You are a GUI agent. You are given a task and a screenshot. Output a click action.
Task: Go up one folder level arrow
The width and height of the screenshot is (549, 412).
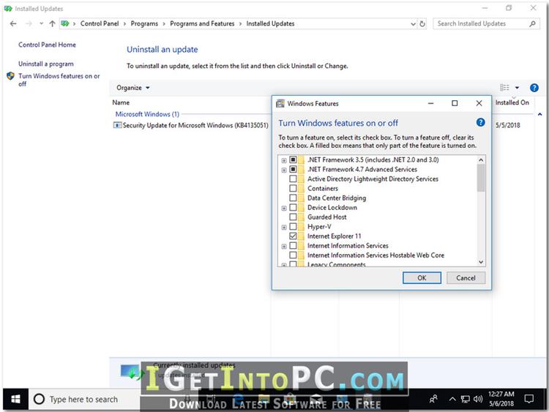[x=52, y=24]
